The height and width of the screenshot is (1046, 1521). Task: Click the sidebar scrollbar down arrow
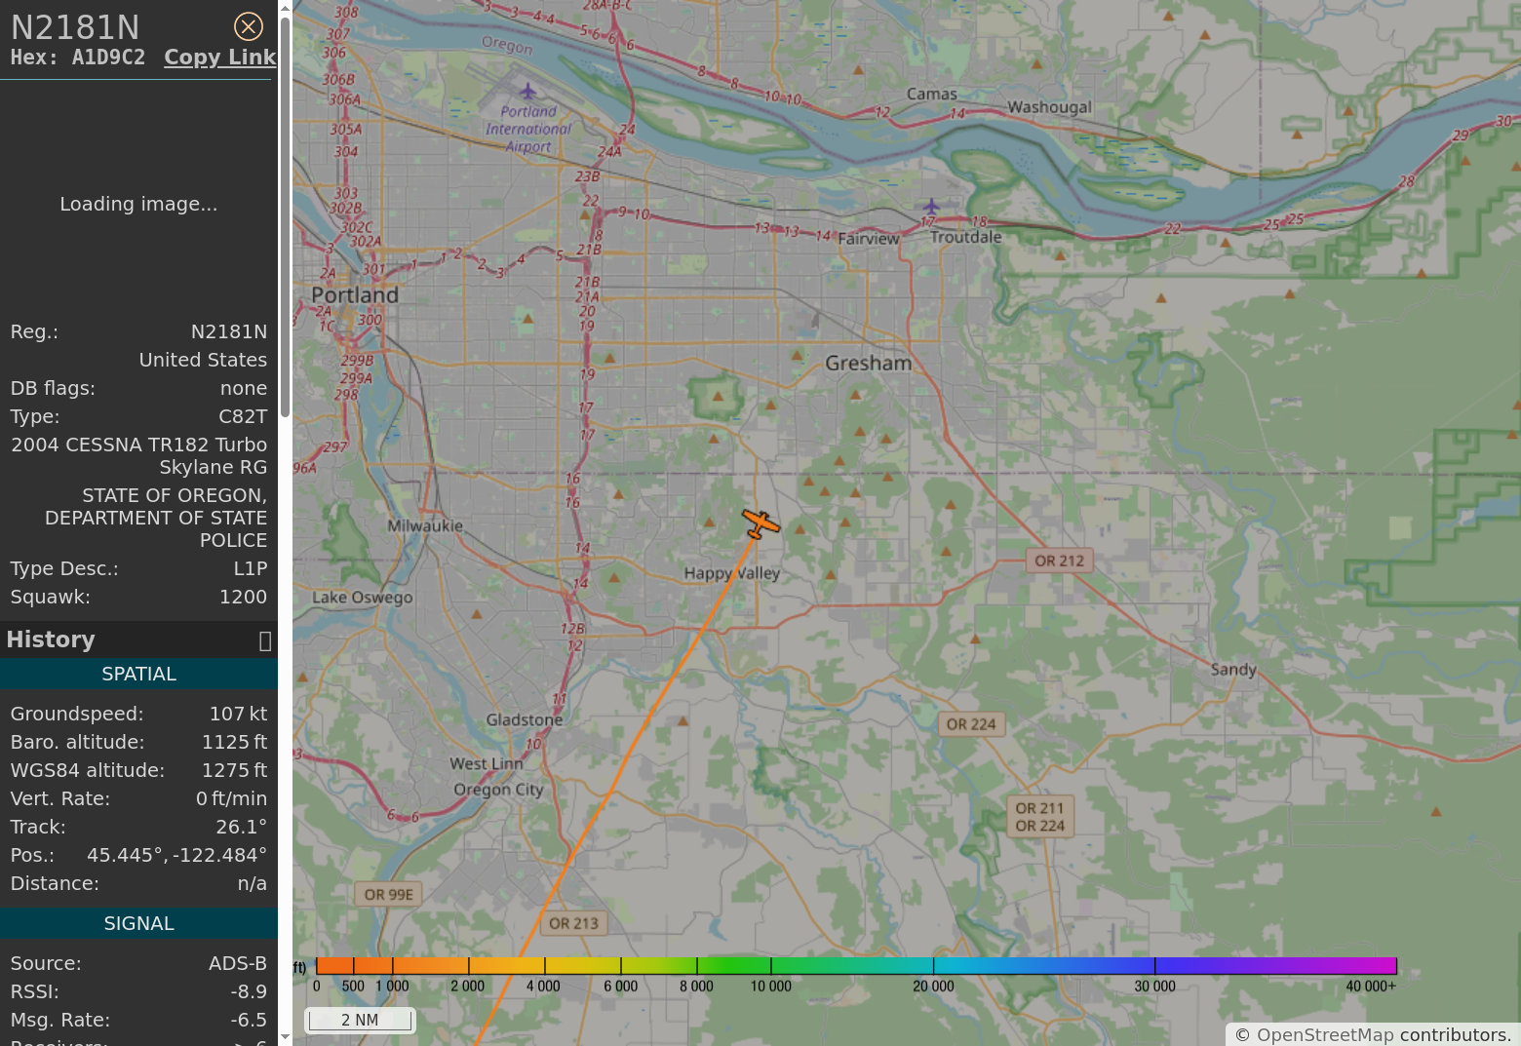[285, 1037]
